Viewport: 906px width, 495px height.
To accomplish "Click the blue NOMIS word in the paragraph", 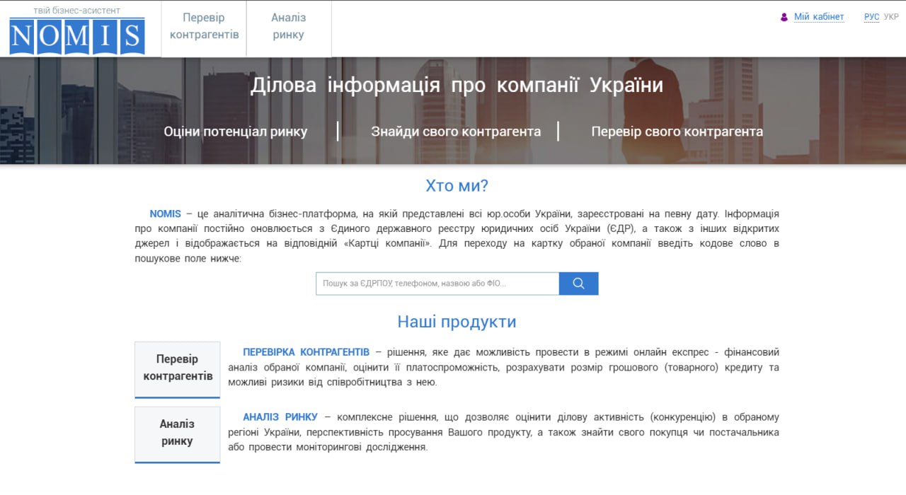I will tap(165, 214).
